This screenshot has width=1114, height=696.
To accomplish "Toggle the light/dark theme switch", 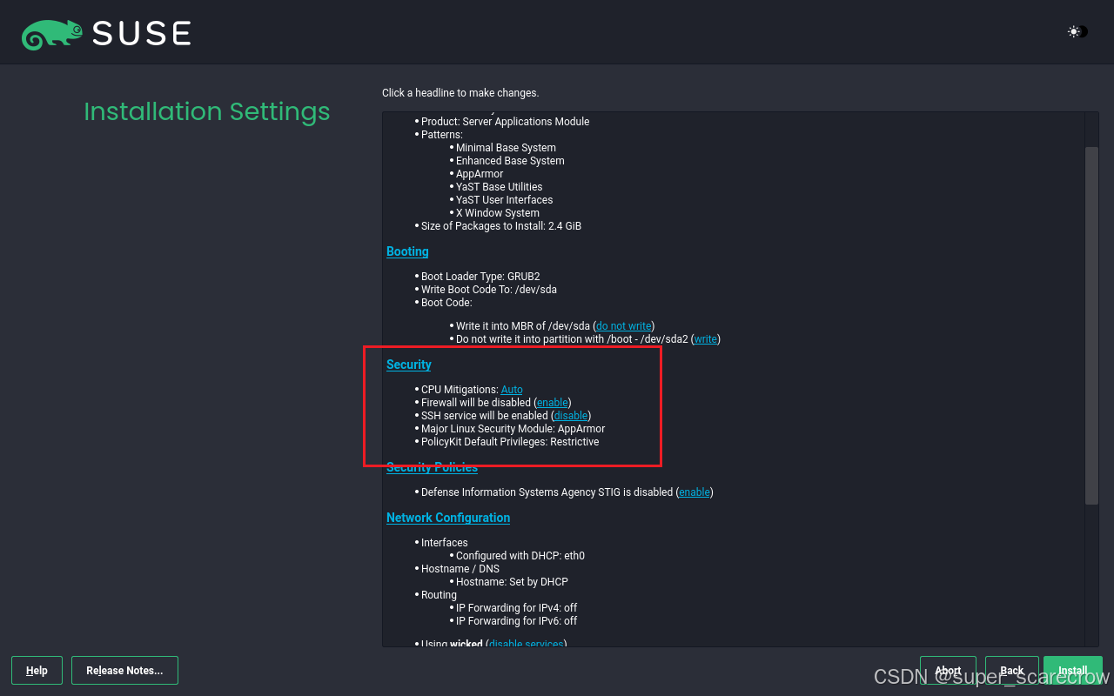I will [1078, 31].
